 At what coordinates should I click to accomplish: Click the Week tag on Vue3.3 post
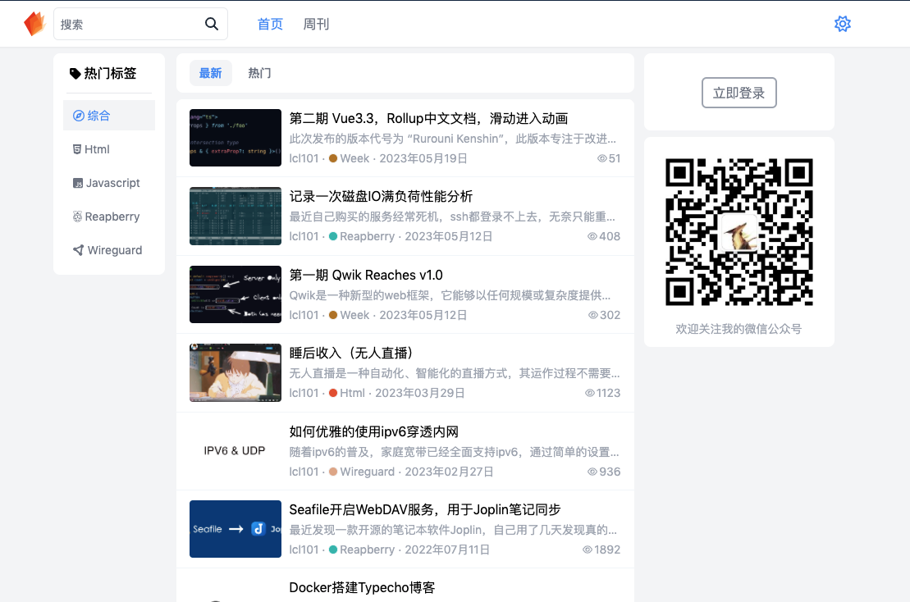click(x=354, y=158)
